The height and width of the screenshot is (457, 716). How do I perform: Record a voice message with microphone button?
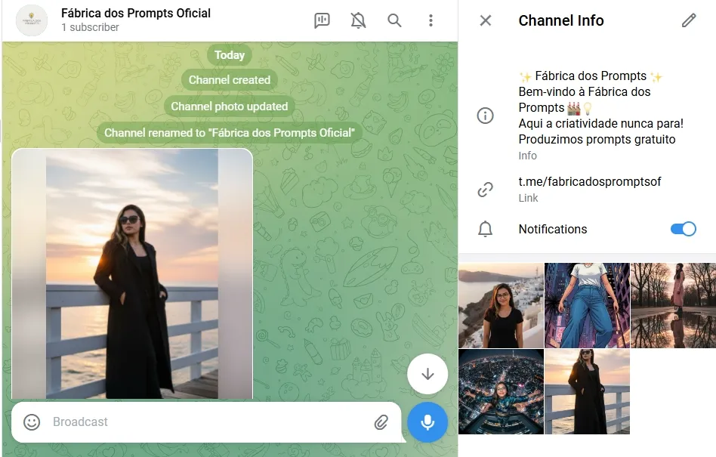point(427,421)
